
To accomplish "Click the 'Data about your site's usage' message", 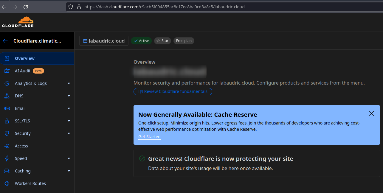I will point(210,168).
